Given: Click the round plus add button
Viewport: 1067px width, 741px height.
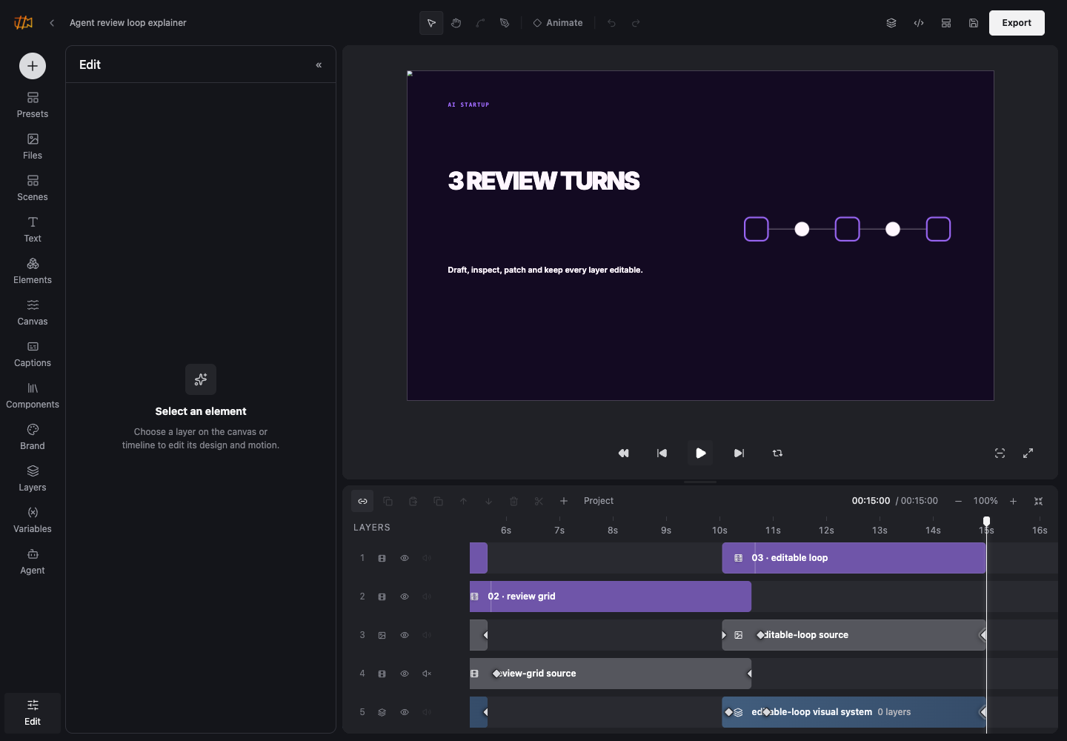Looking at the screenshot, I should point(33,66).
